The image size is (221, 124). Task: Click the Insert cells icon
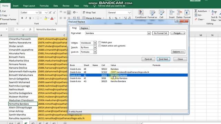point(172,14)
